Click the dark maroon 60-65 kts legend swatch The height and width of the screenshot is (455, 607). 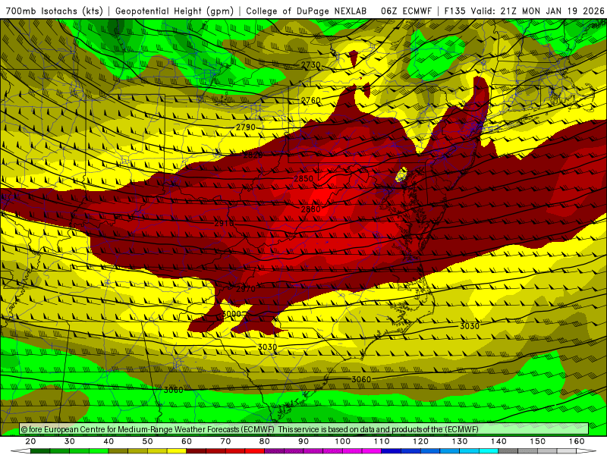(x=197, y=451)
